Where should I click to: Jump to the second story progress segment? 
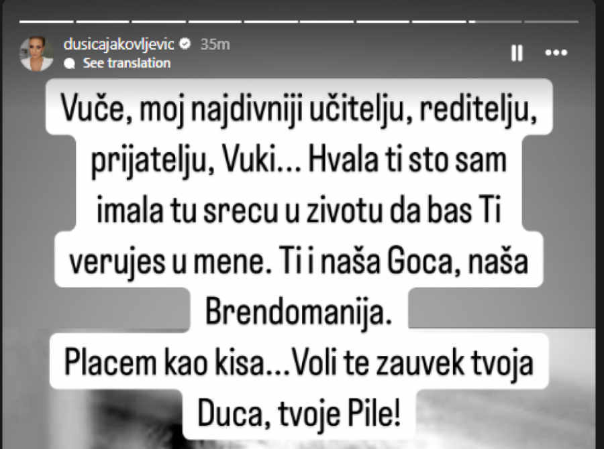click(103, 21)
